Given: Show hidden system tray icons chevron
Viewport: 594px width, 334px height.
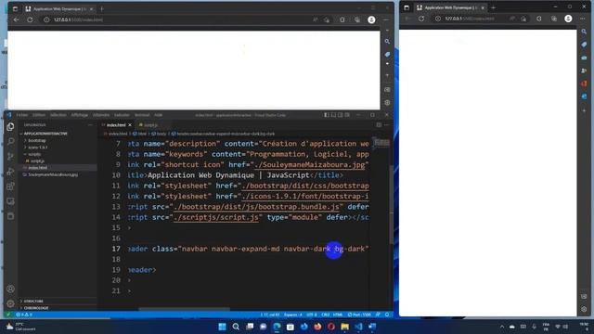Looking at the screenshot, I should point(502,327).
